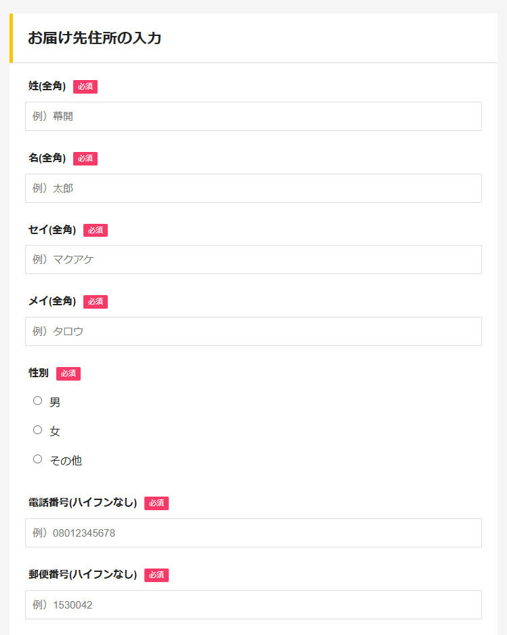Focus the 名(全角) given name field
The height and width of the screenshot is (635, 507).
[x=253, y=188]
